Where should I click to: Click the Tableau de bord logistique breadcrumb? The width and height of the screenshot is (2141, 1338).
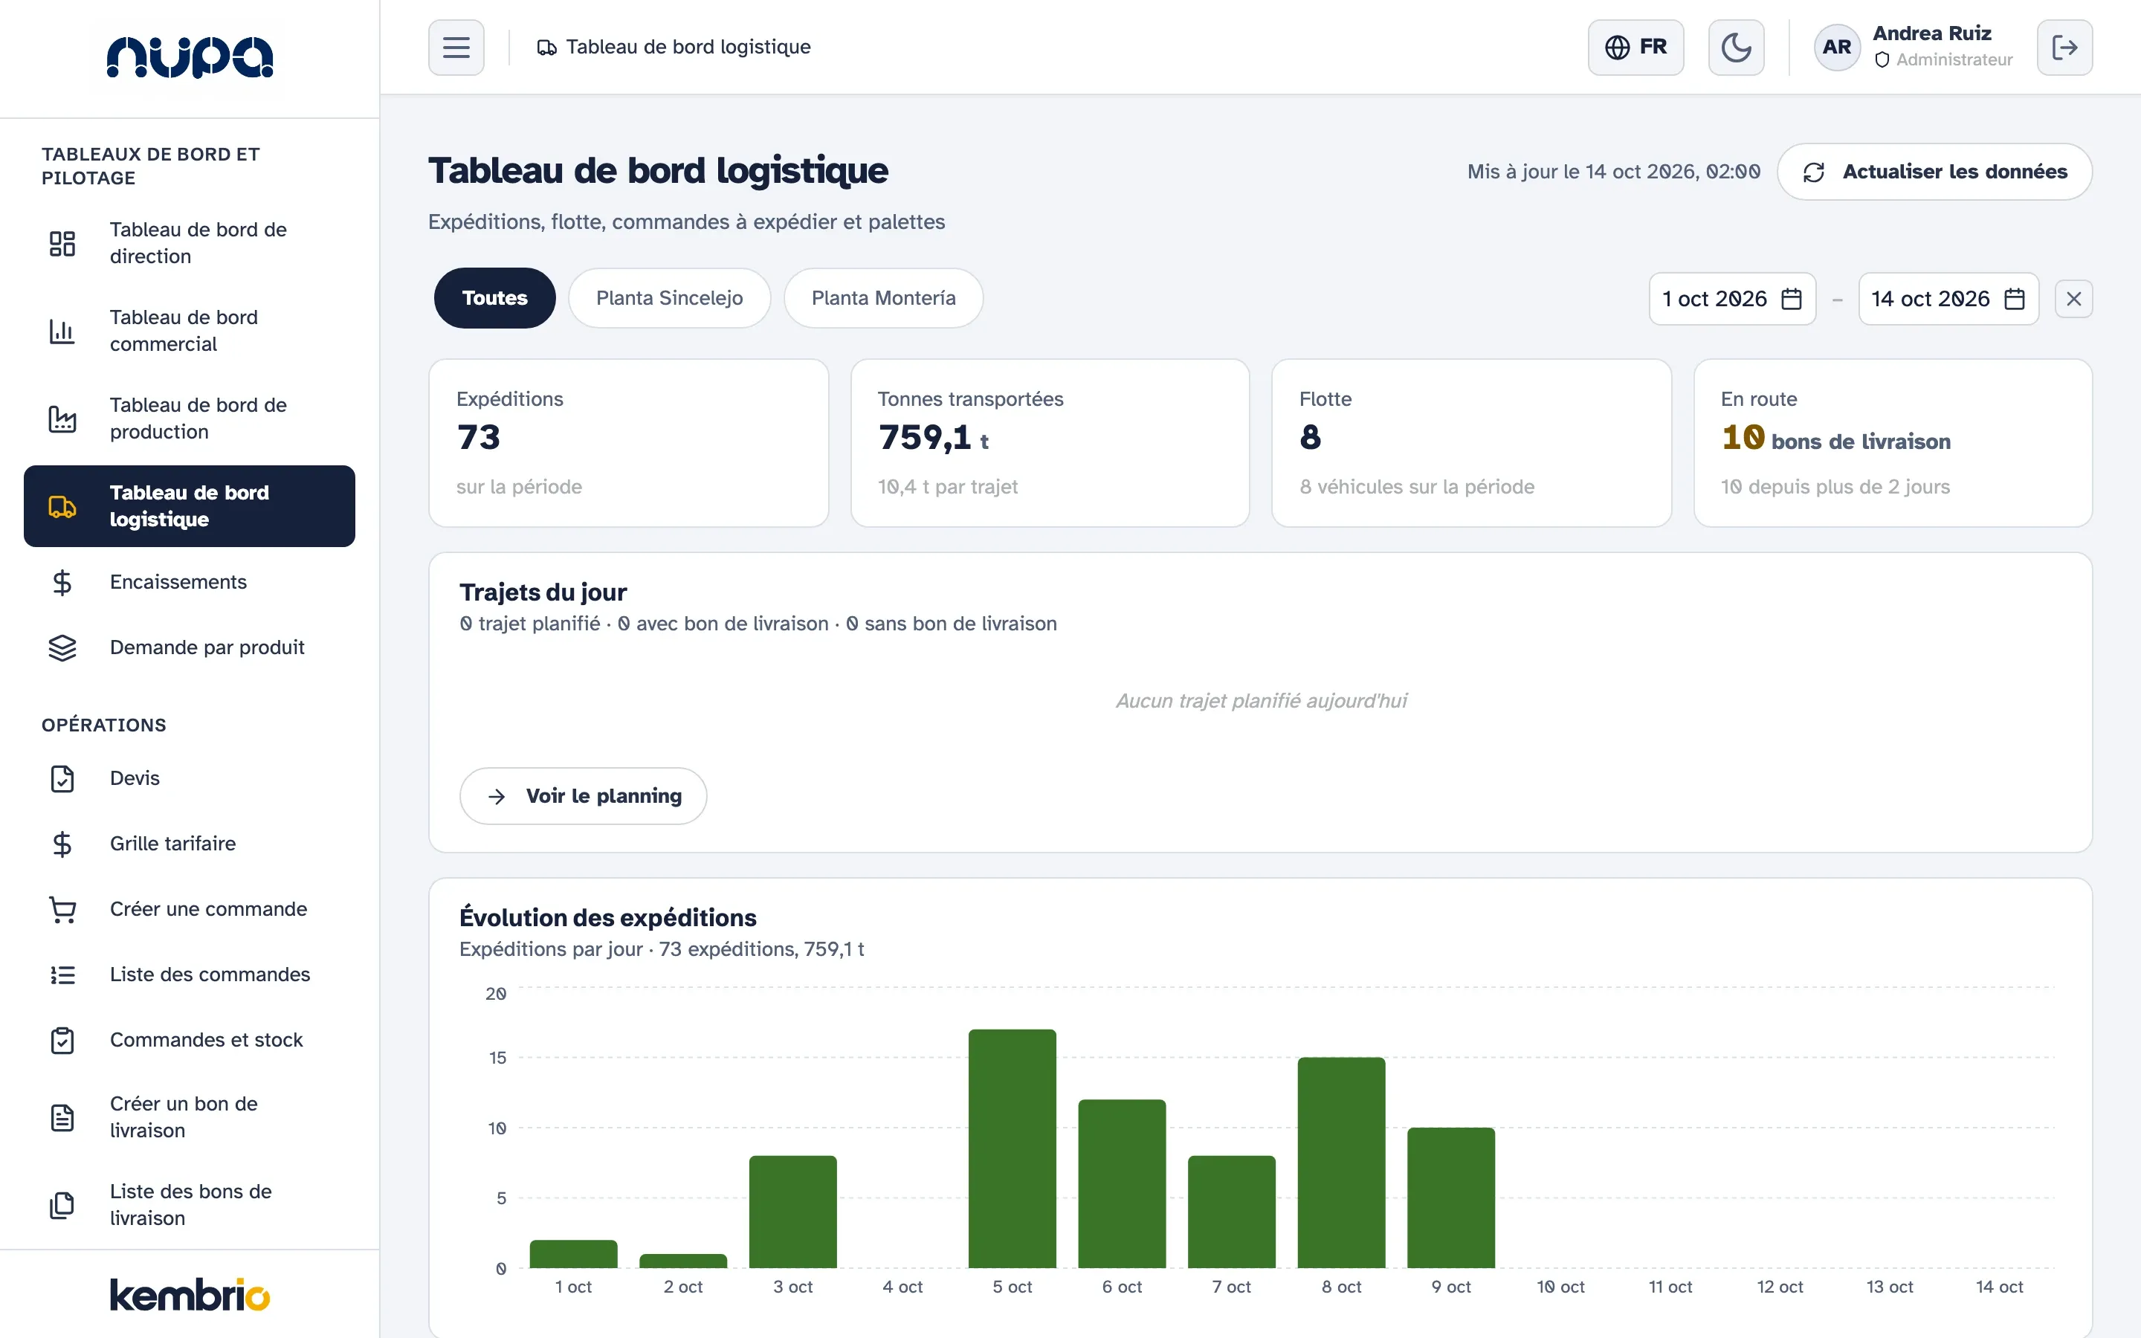pos(674,47)
